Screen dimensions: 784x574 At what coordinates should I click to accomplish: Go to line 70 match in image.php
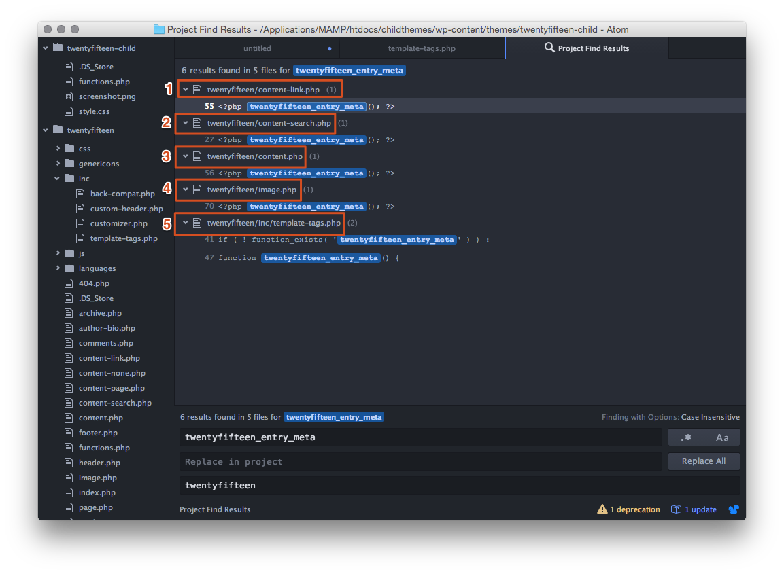460,207
